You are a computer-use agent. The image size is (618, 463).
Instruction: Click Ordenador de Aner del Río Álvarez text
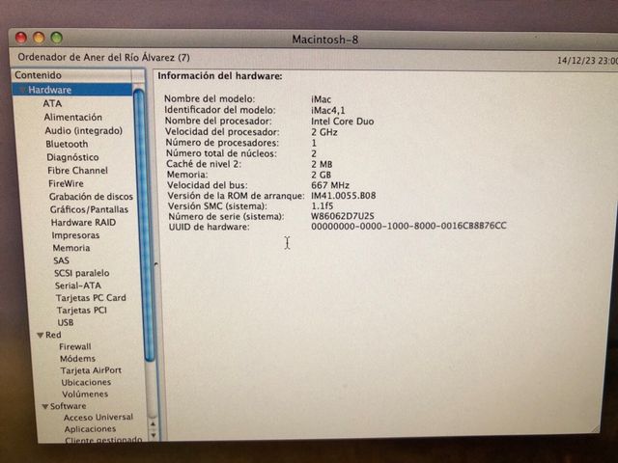tap(103, 58)
